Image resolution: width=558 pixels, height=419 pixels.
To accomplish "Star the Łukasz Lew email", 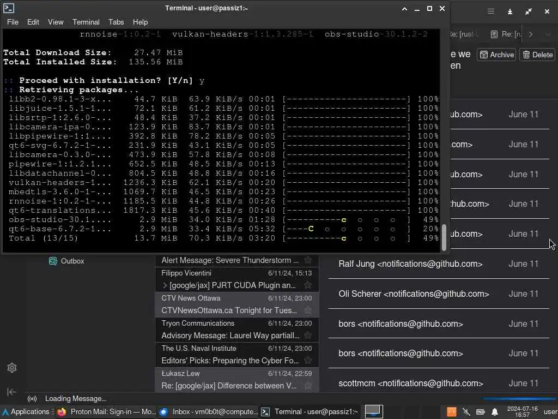I will [308, 386].
